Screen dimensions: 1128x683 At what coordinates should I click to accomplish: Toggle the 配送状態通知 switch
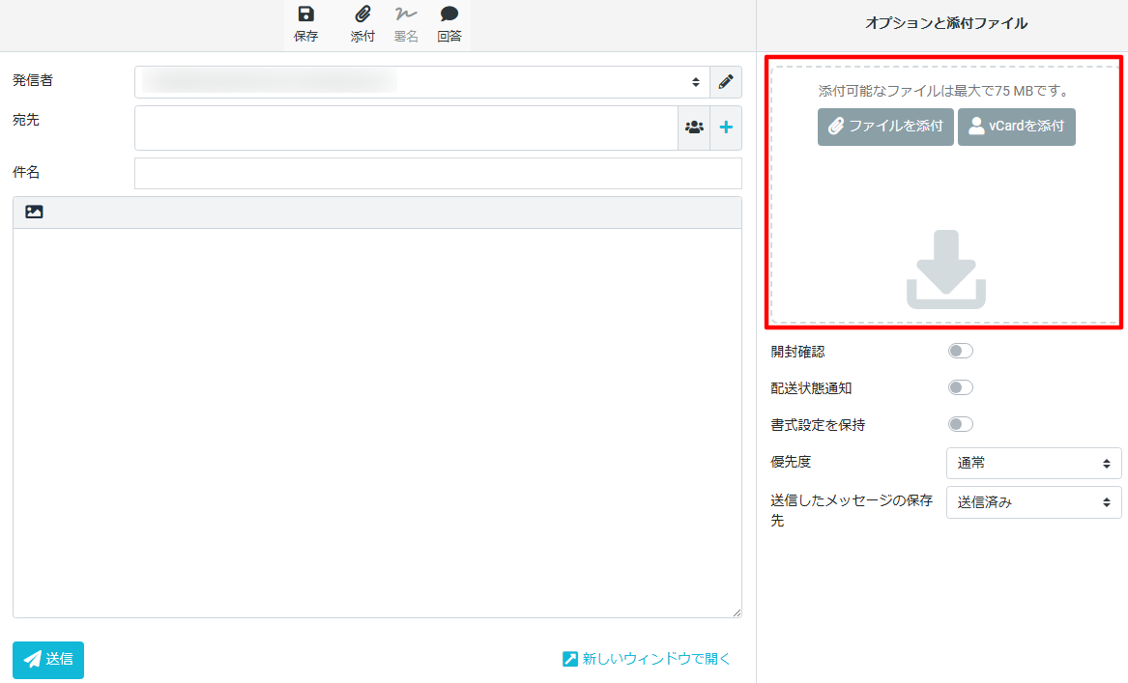pyautogui.click(x=961, y=387)
